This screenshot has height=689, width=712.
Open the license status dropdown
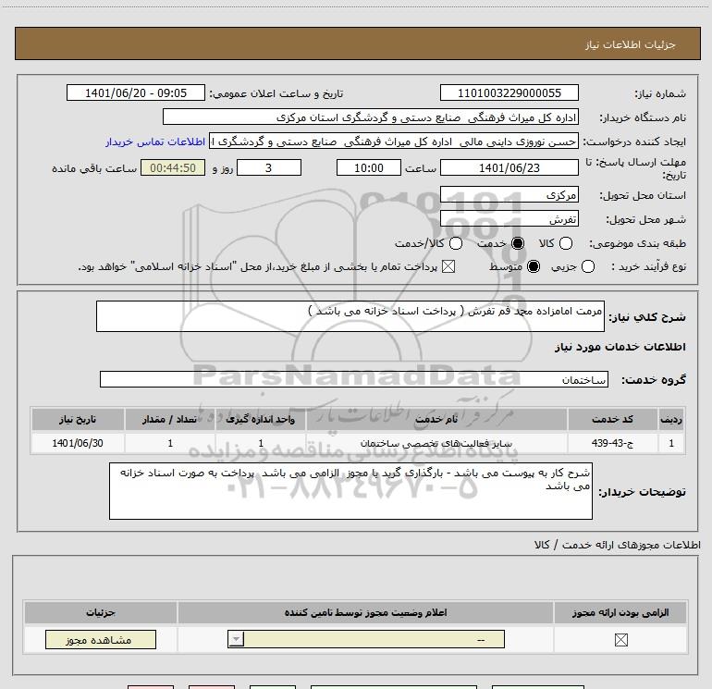(366, 639)
